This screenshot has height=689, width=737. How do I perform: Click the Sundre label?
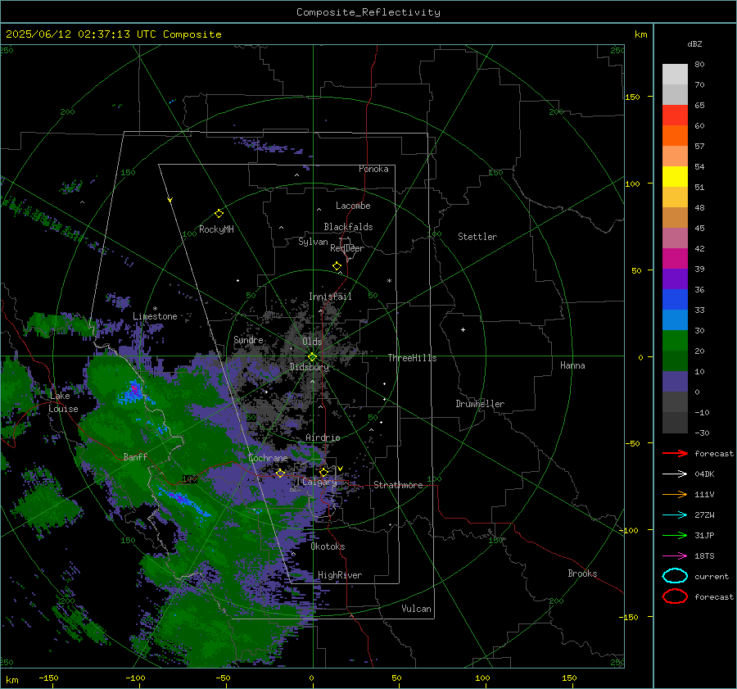pyautogui.click(x=248, y=339)
